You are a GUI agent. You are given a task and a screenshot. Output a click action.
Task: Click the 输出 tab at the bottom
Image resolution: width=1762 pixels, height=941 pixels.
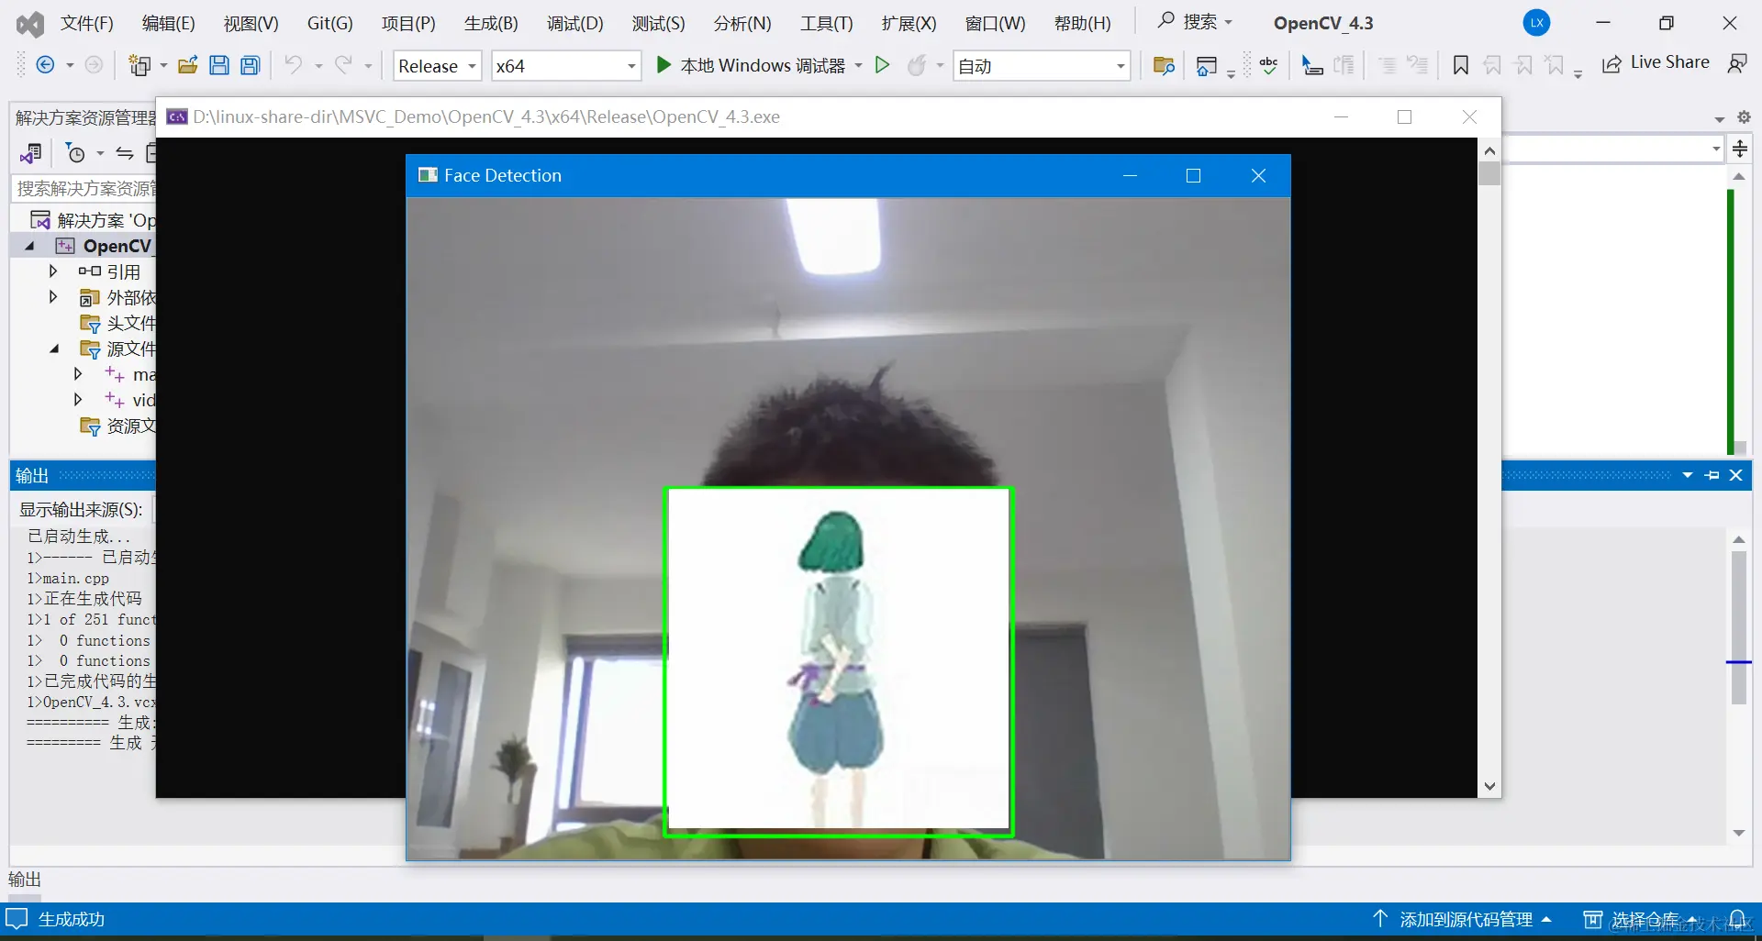(25, 880)
